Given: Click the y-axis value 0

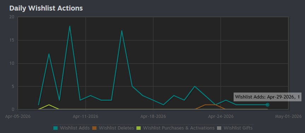Looking at the screenshot, I should click(13, 109).
